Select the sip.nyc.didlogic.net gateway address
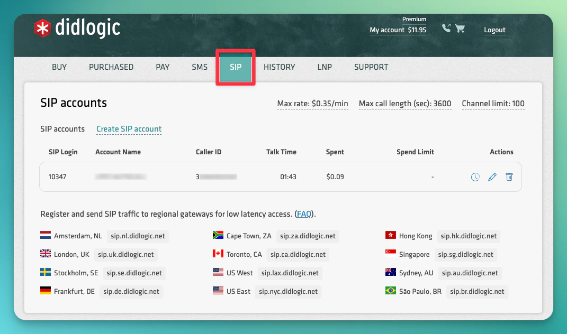This screenshot has height=334, width=567. pos(288,291)
